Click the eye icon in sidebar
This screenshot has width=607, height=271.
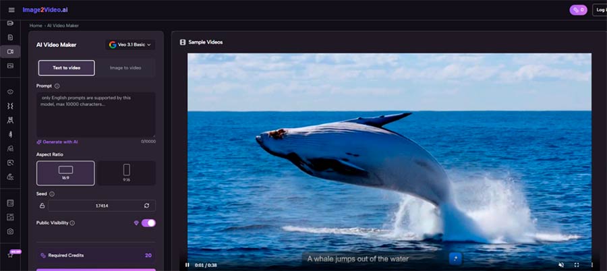(x=10, y=92)
